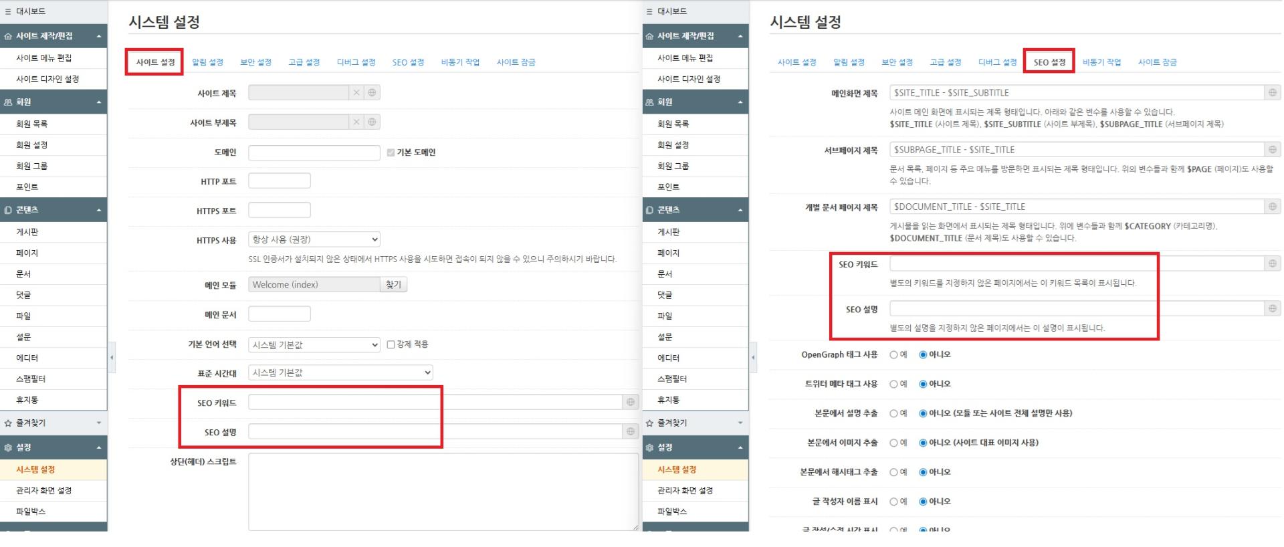Open the 표준 시간대 dropdown
The width and height of the screenshot is (1284, 547).
[x=340, y=372]
